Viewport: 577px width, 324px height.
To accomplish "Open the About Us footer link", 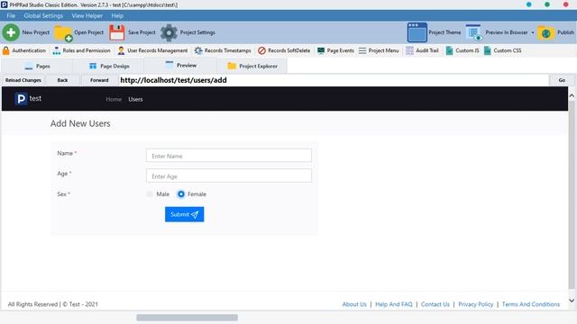I will (x=354, y=304).
